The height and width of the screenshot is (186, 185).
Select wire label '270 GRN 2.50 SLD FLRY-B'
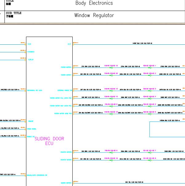90,67
